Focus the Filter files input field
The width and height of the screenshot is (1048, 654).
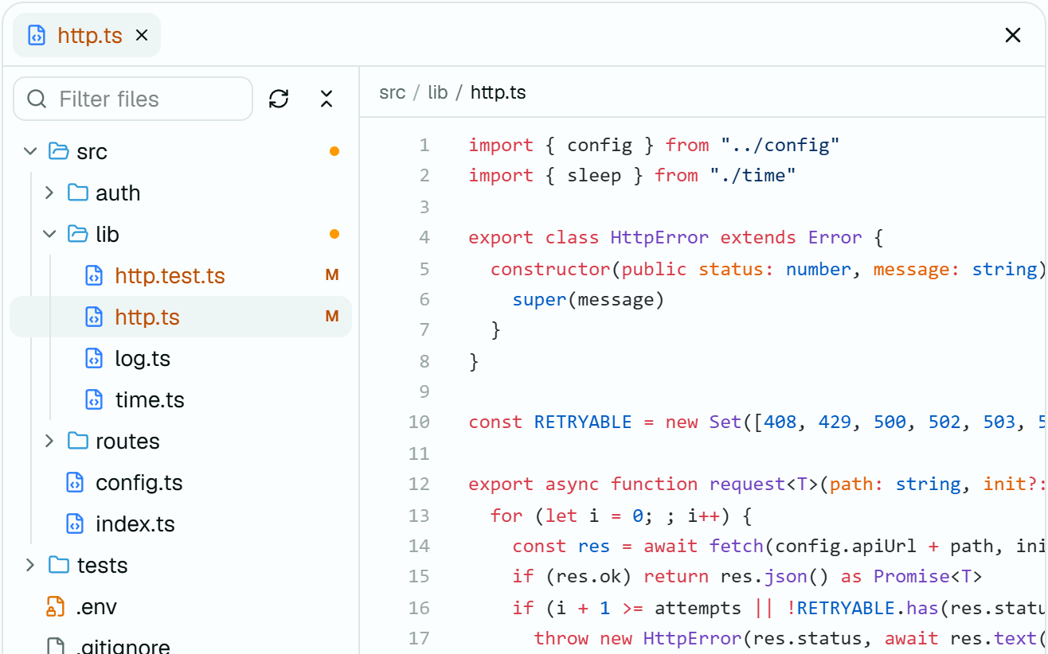click(x=133, y=99)
